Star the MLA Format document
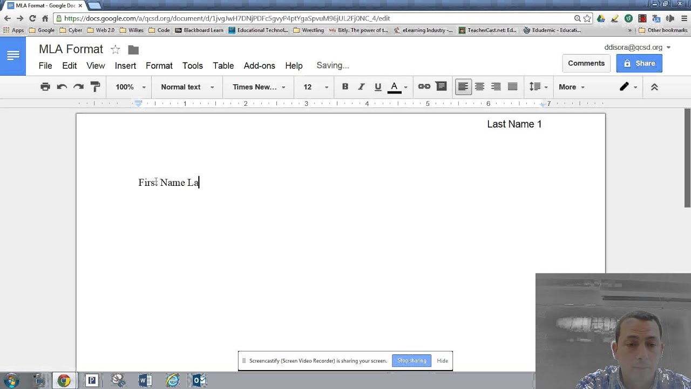 (x=115, y=50)
